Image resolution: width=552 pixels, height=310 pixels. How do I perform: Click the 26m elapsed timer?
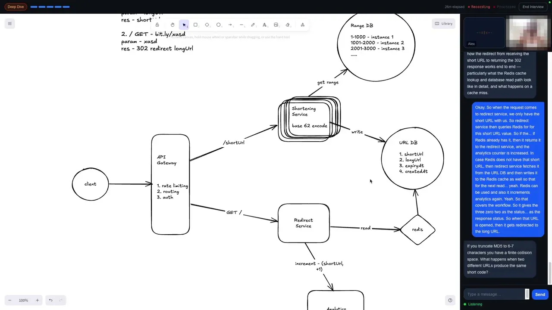(455, 7)
